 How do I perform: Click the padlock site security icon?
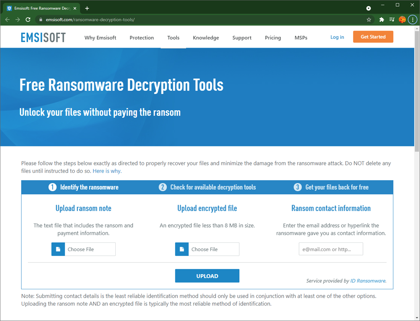pos(41,20)
